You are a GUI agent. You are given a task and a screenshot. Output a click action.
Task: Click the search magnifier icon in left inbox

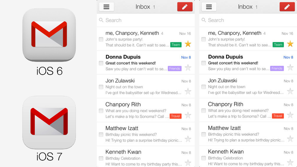click(x=101, y=20)
